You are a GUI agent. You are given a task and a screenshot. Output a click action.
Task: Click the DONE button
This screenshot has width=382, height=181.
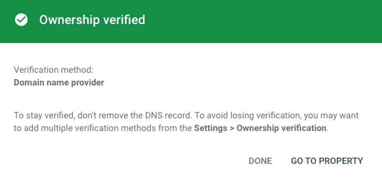click(x=260, y=161)
